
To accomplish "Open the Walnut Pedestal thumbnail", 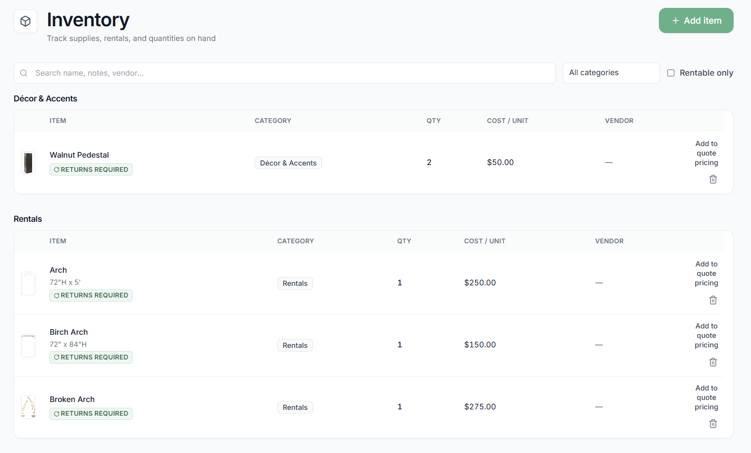I will (x=28, y=163).
